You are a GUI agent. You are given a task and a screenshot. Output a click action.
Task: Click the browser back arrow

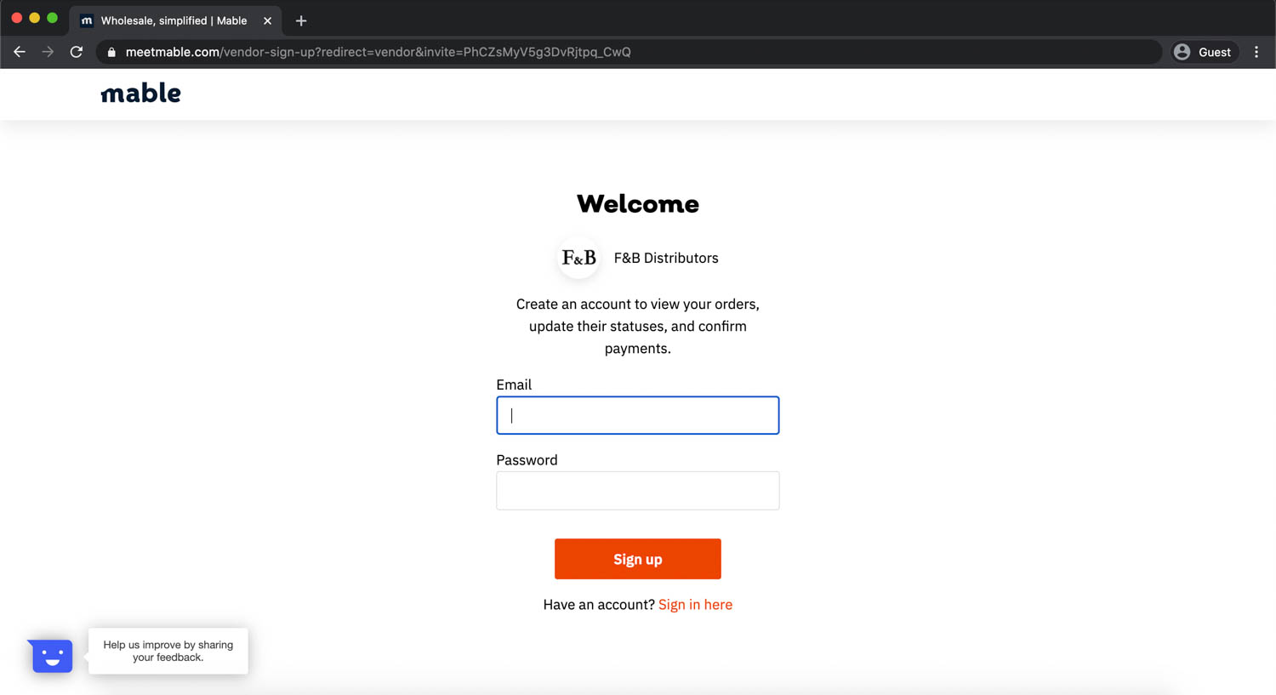point(20,52)
